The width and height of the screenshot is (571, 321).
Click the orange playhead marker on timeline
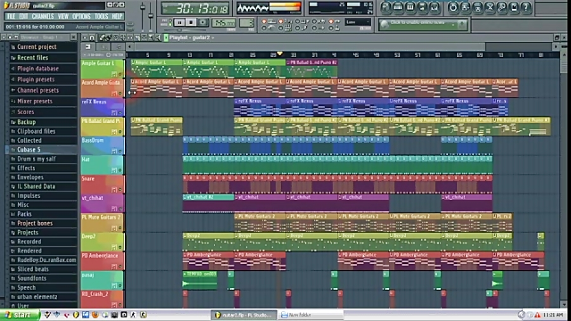pyautogui.click(x=280, y=54)
